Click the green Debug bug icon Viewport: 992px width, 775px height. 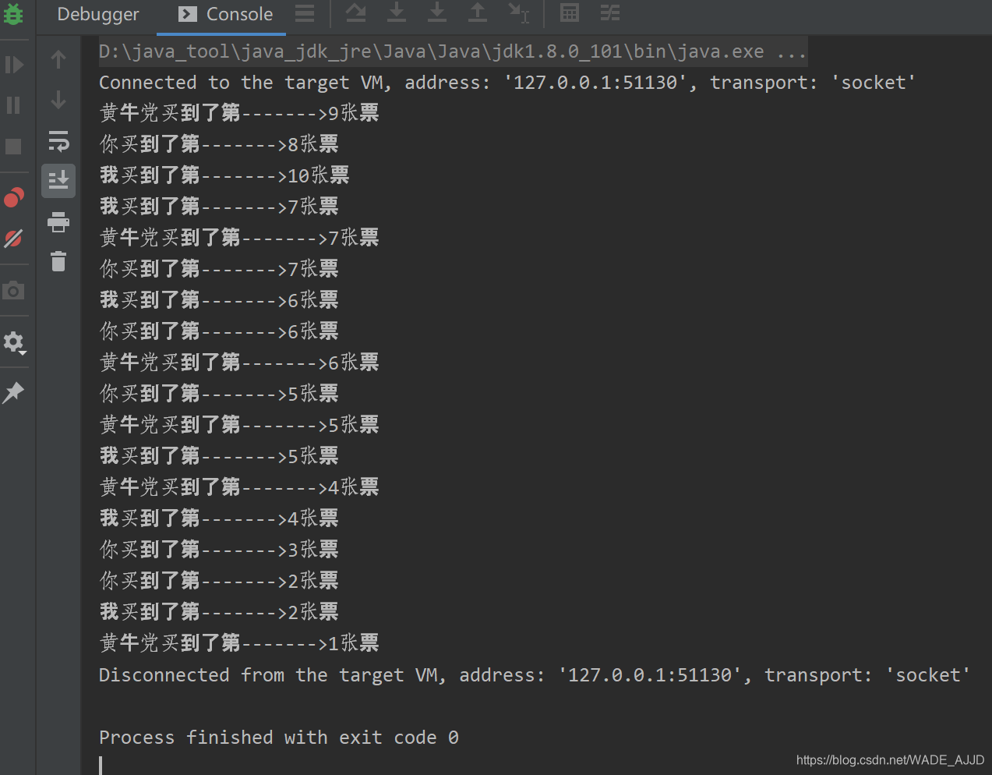tap(14, 14)
